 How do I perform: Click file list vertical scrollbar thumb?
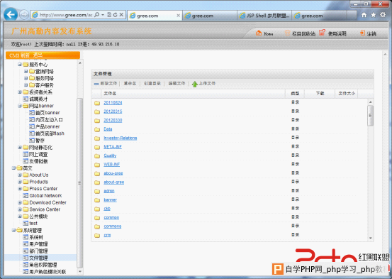(x=371, y=116)
